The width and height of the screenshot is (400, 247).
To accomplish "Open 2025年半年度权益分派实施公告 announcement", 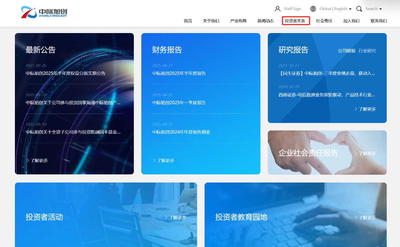I will (x=65, y=73).
